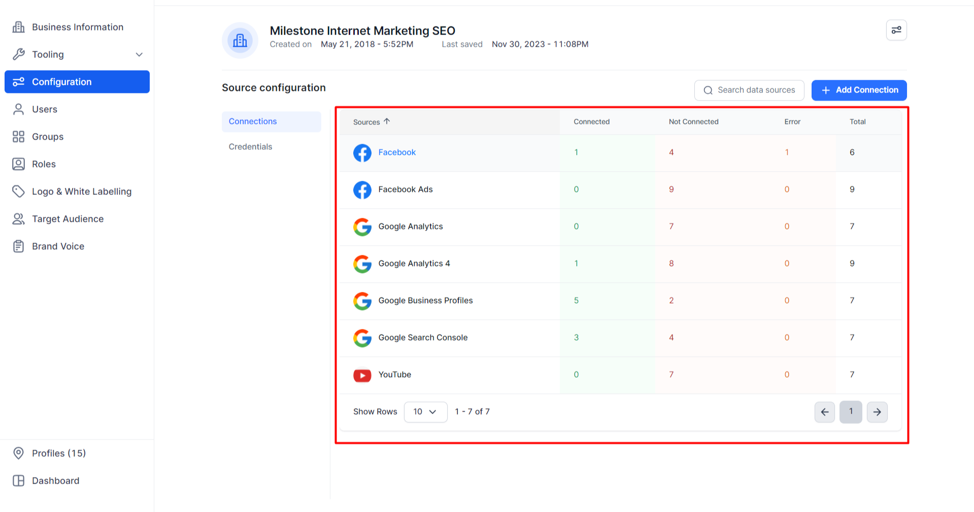This screenshot has width=974, height=512.
Task: Click the settings sliders icon near the page header
Action: [x=896, y=30]
